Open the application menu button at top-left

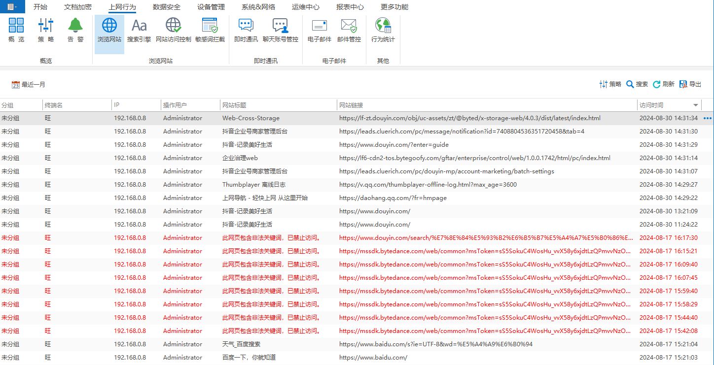click(12, 7)
